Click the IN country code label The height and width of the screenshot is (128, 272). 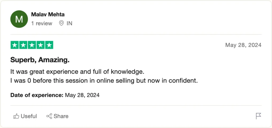(x=69, y=23)
